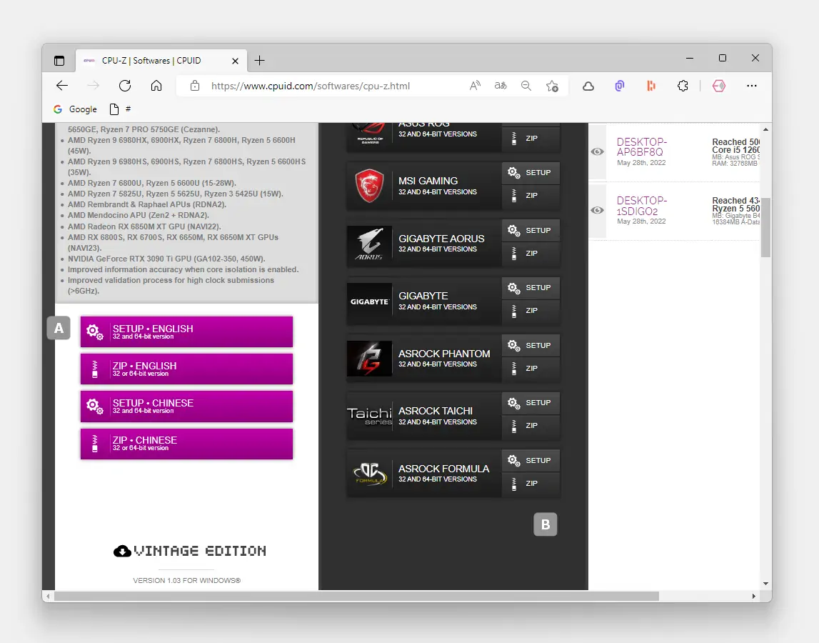Open browser Settings and more menu
The width and height of the screenshot is (819, 643).
751,86
